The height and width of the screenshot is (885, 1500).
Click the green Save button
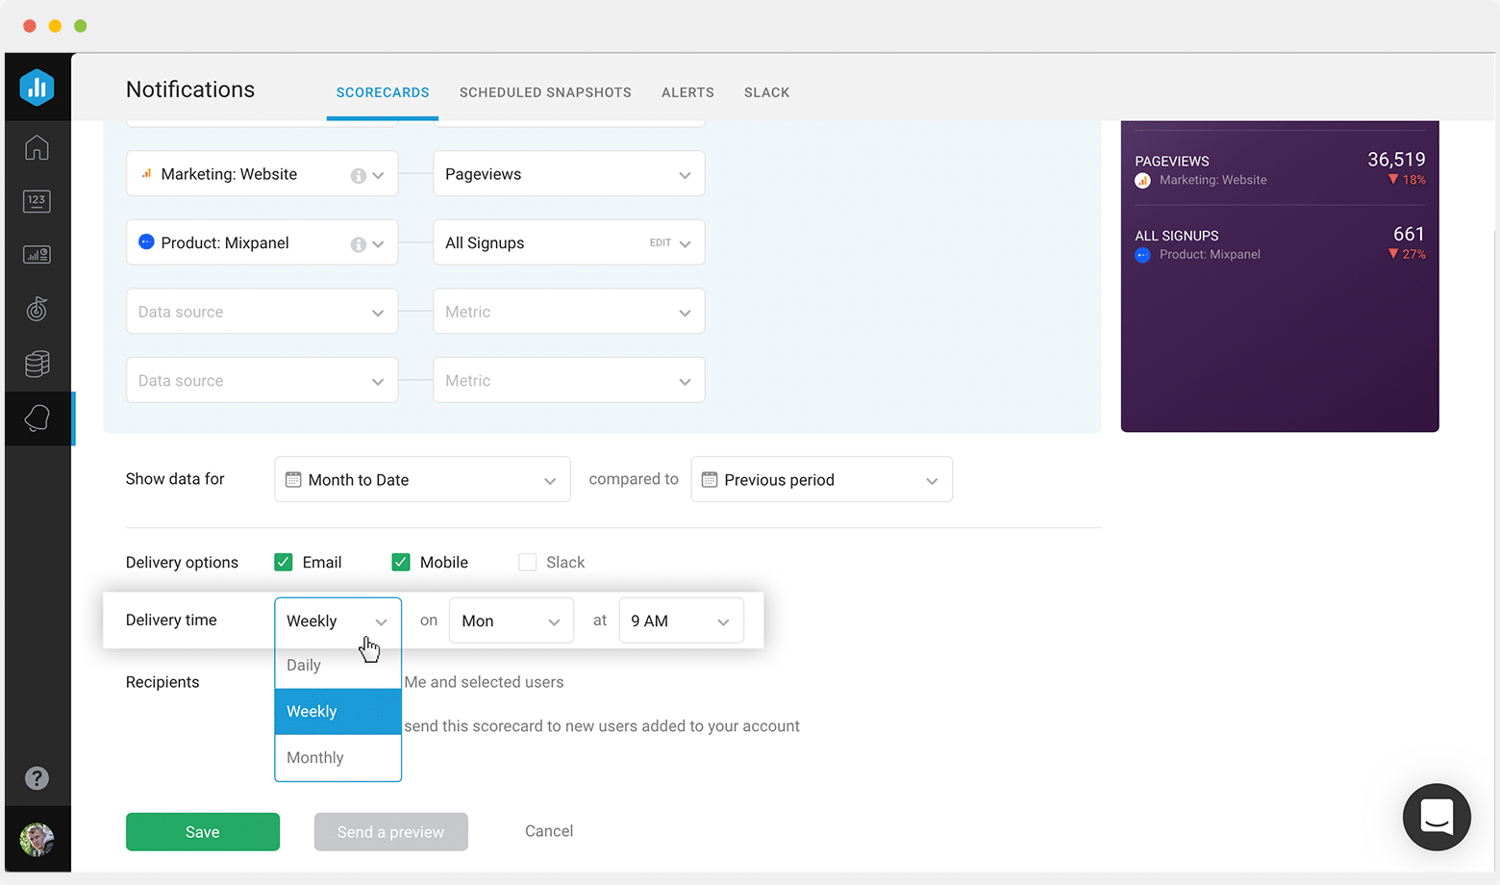(203, 832)
